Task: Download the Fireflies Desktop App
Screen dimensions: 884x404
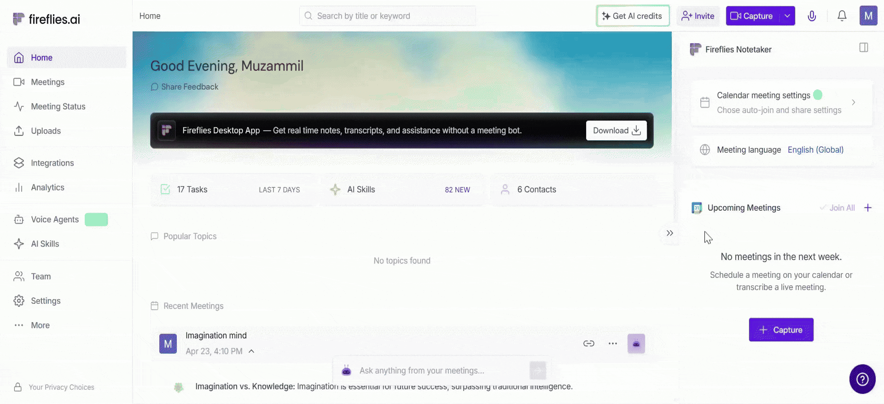Action: point(616,131)
